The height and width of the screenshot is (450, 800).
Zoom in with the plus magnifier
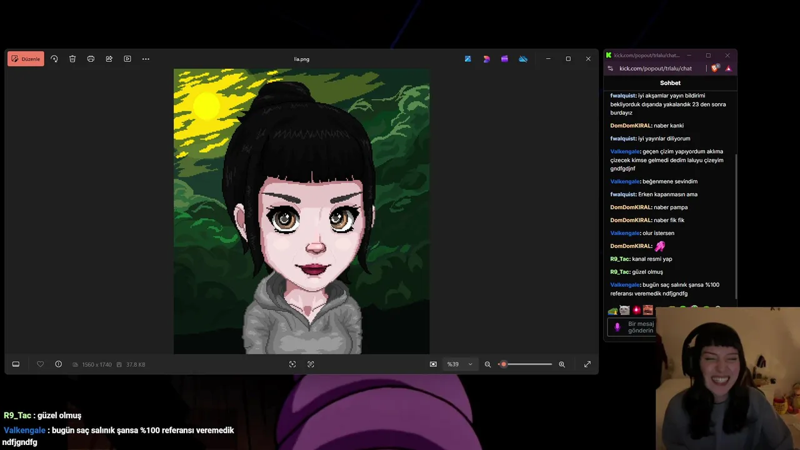[x=562, y=364]
